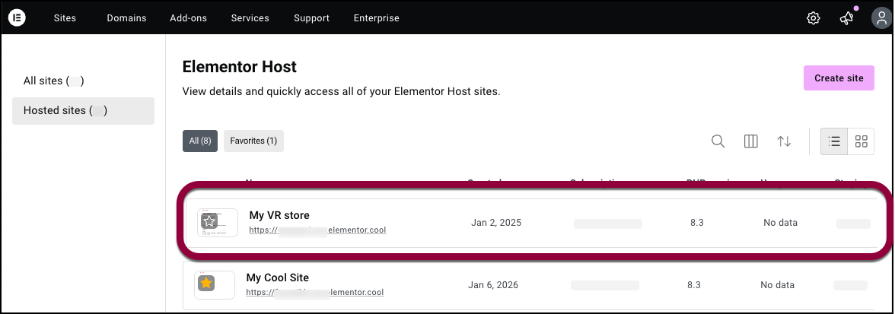Image resolution: width=895 pixels, height=314 pixels.
Task: Open the Add-ons menu
Action: point(189,18)
